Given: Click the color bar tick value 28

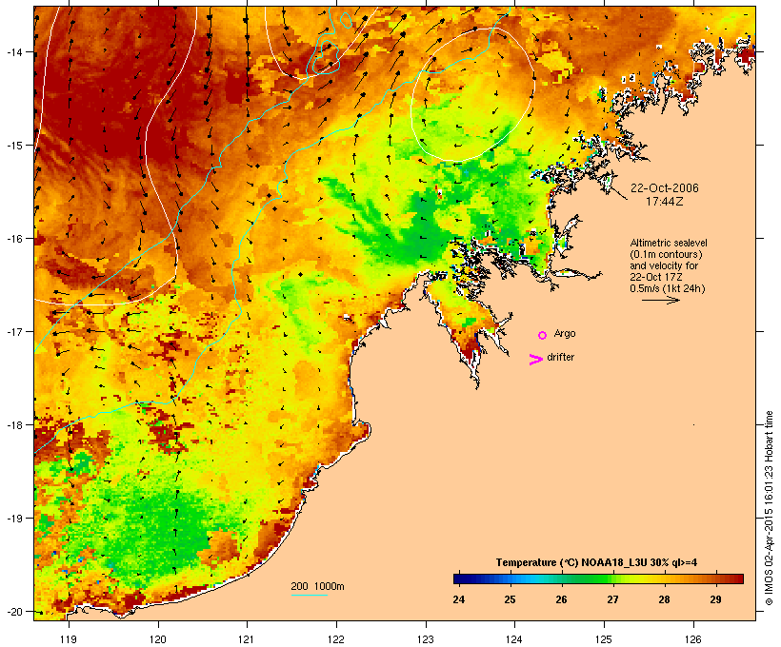Looking at the screenshot, I should click(x=664, y=599).
